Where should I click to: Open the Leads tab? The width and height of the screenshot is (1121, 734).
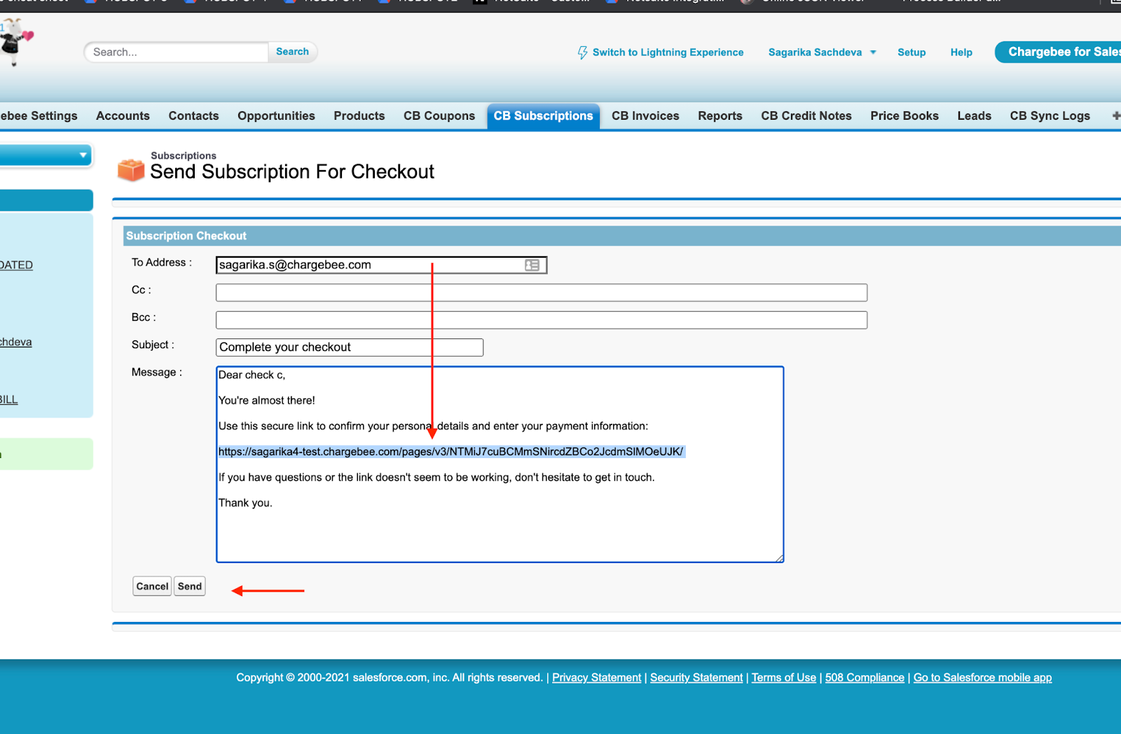click(x=975, y=116)
